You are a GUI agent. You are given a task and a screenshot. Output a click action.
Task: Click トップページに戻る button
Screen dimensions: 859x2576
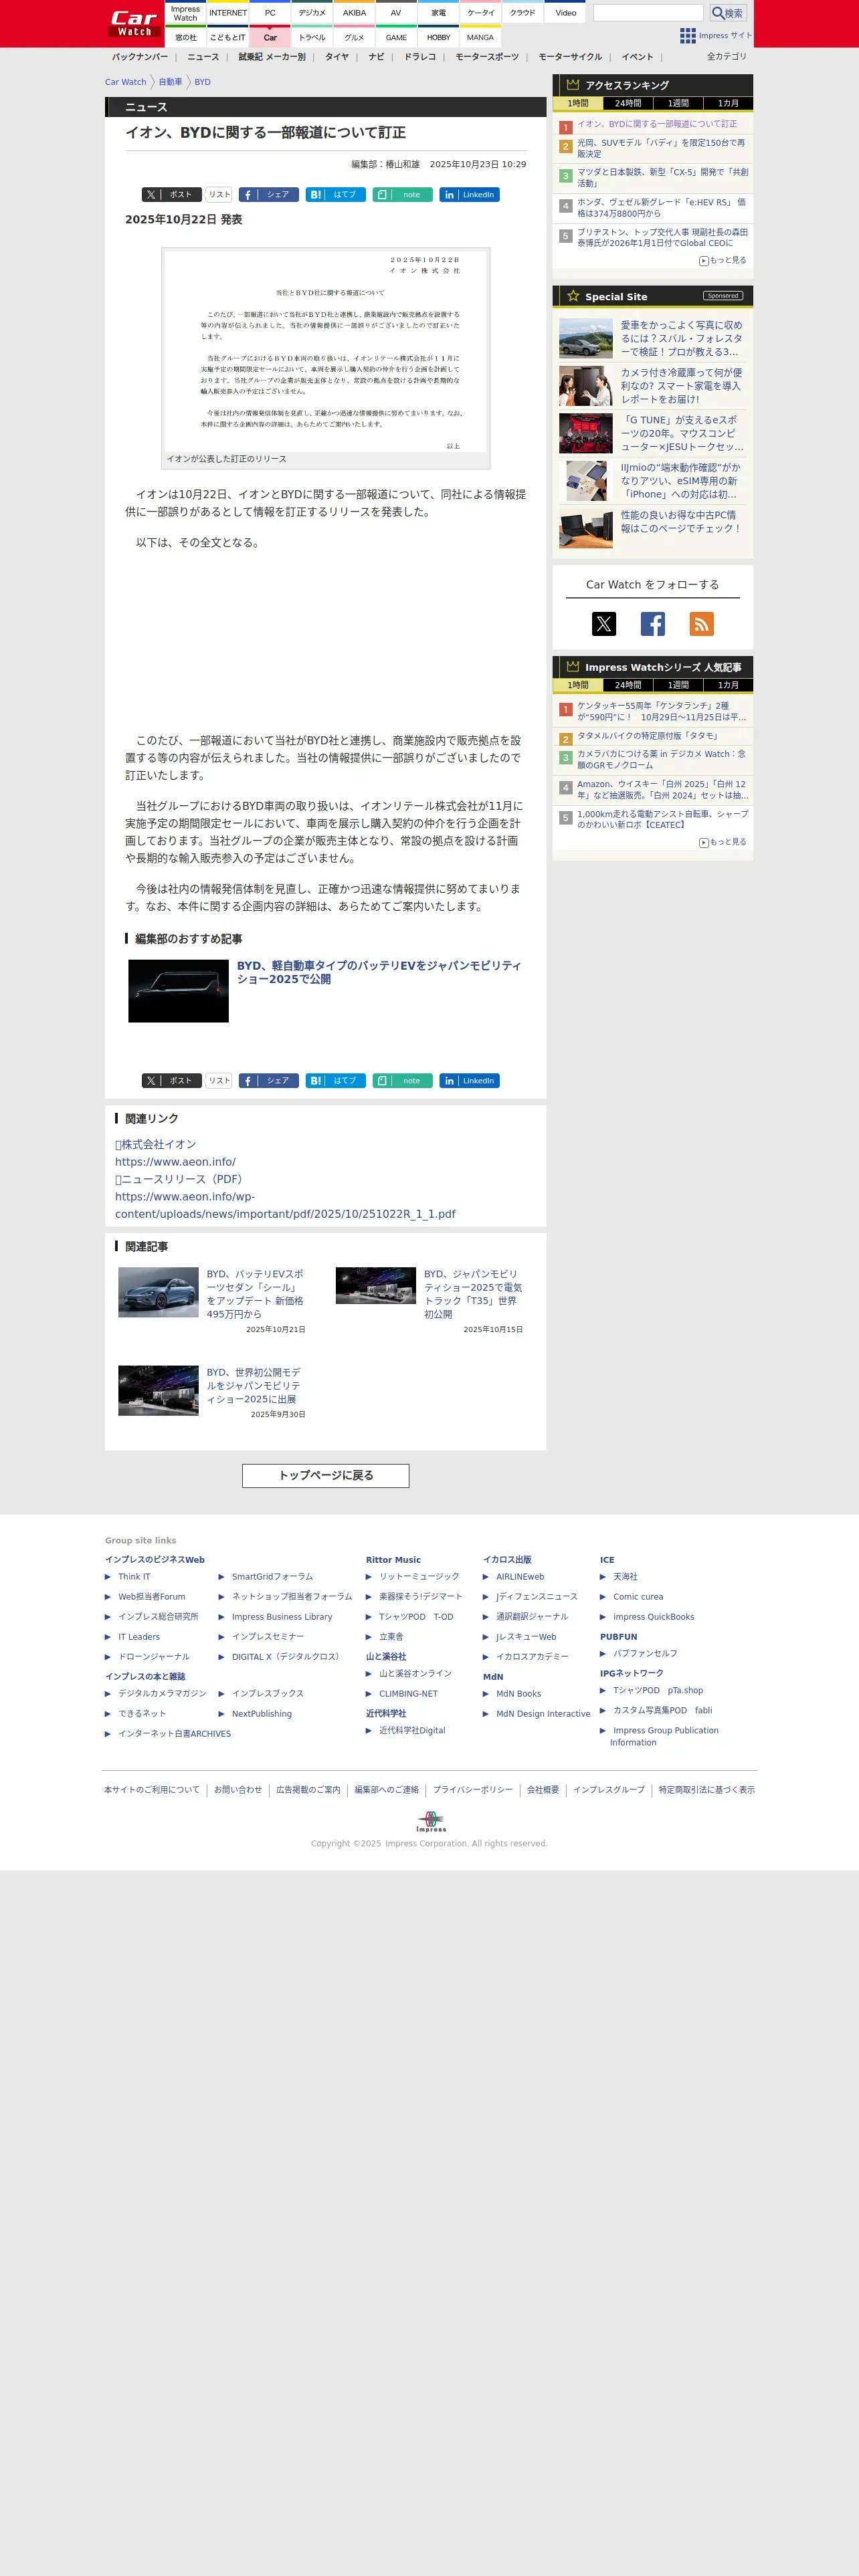coord(325,1475)
